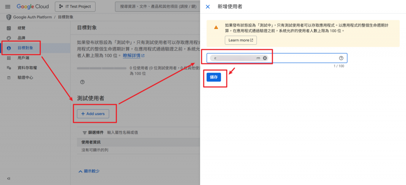
Task: Click the 驗證中心 checkbox icon
Action: pyautogui.click(x=9, y=78)
